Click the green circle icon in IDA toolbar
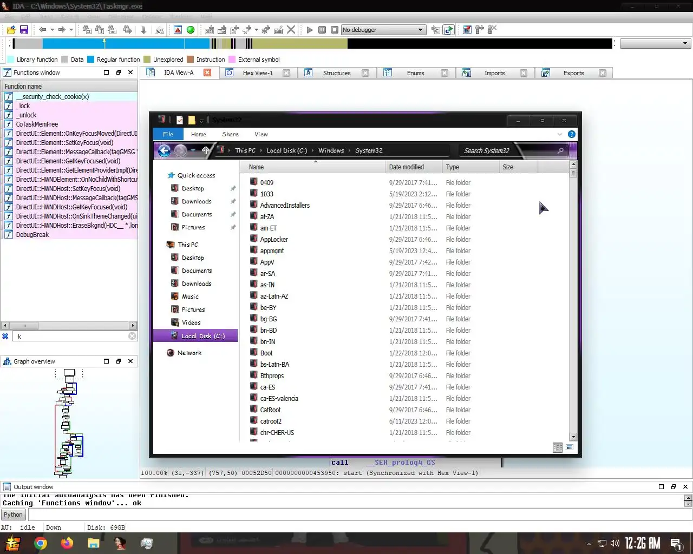This screenshot has height=554, width=693. [x=191, y=30]
